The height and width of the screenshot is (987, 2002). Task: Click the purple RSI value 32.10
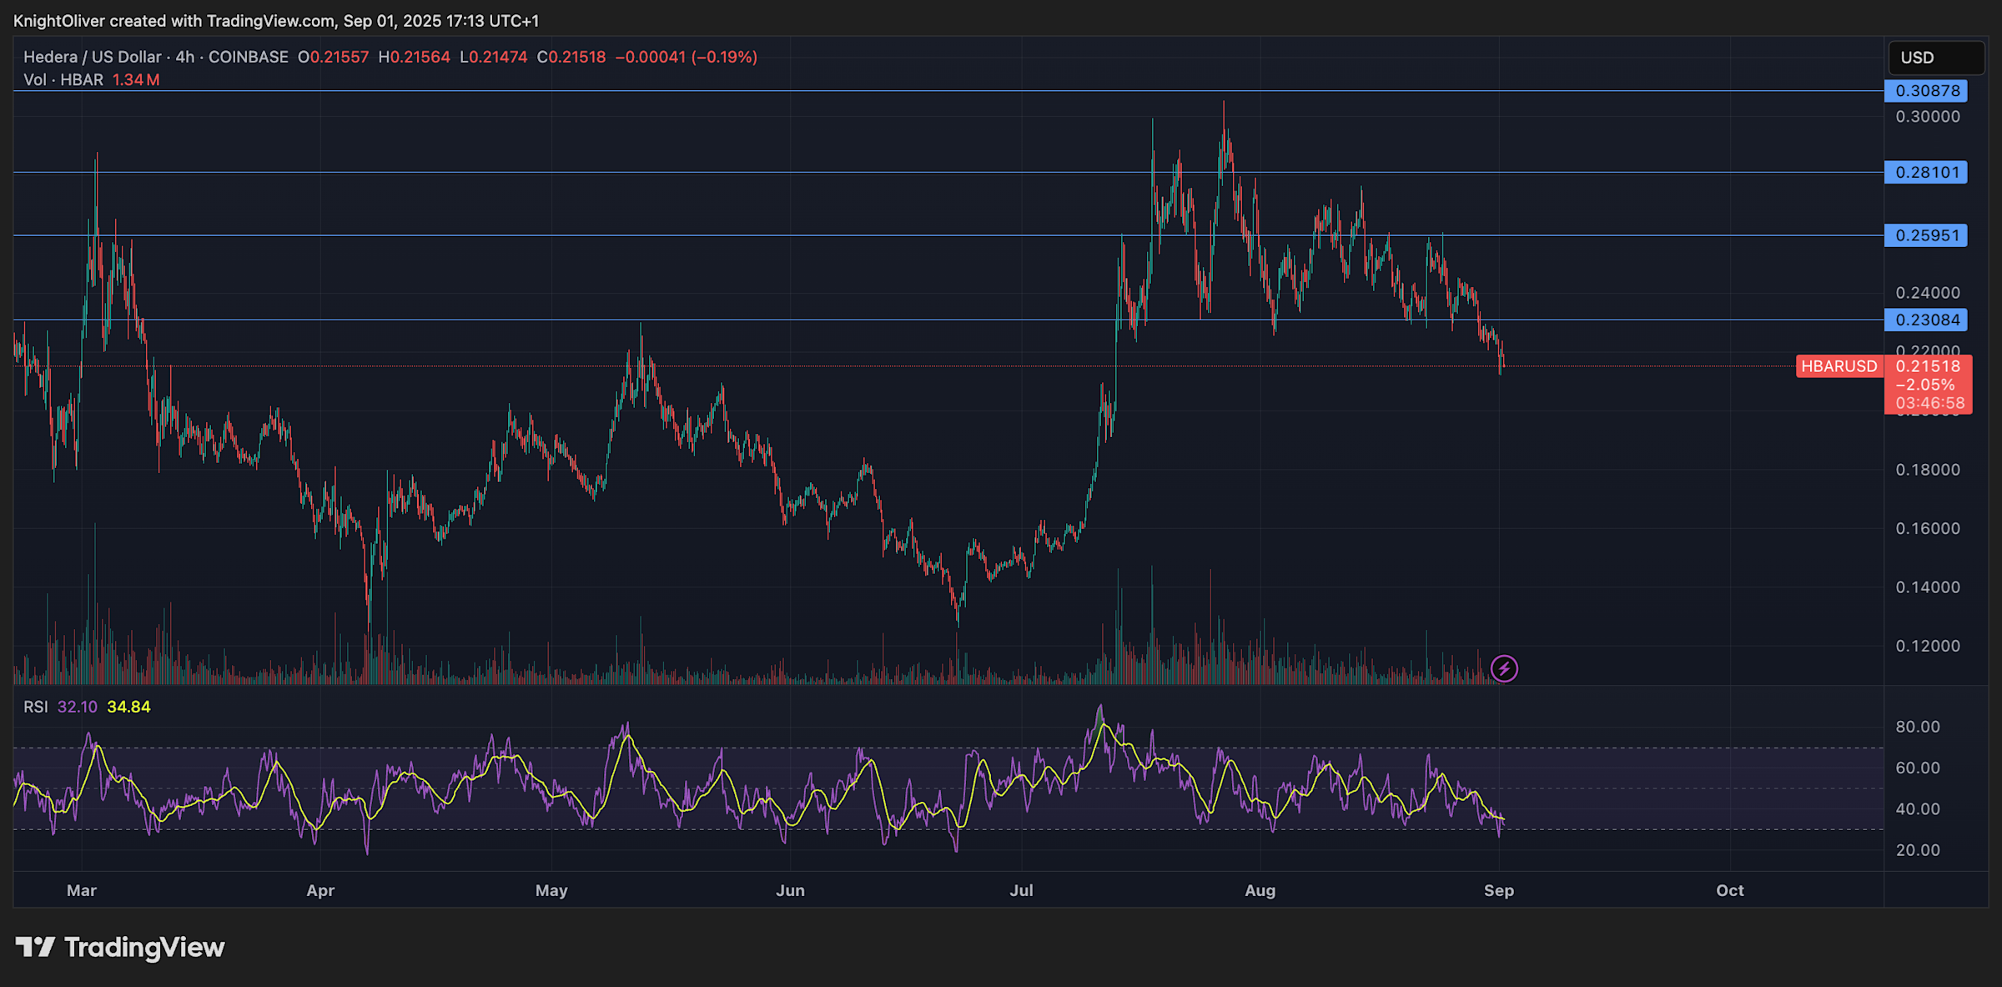pyautogui.click(x=78, y=707)
